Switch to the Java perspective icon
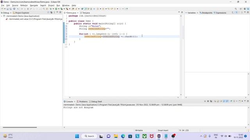This screenshot has height=140, width=250. pyautogui.click(x=245, y=9)
